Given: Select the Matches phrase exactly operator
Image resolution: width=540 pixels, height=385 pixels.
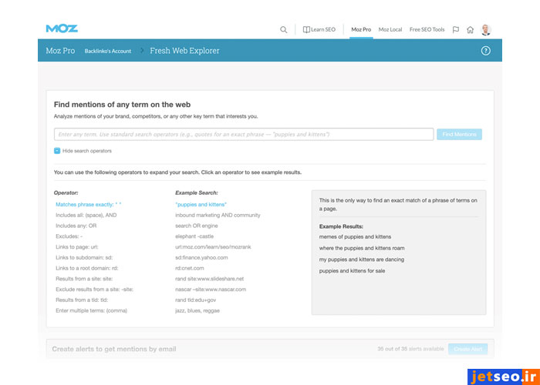Looking at the screenshot, I should (x=89, y=205).
